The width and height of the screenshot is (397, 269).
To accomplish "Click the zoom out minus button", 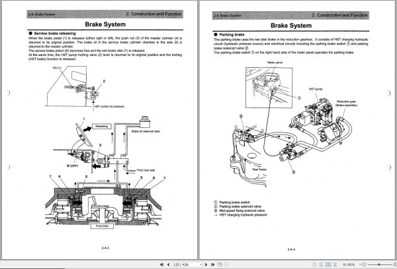I will point(364,264).
